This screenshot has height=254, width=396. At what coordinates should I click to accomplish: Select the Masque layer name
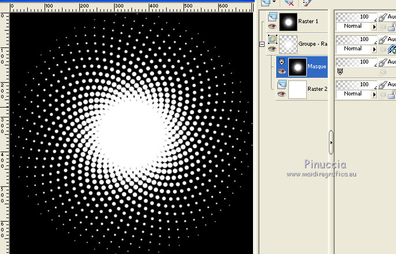tap(317, 67)
